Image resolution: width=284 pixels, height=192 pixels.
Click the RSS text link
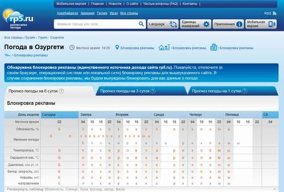coord(268,13)
